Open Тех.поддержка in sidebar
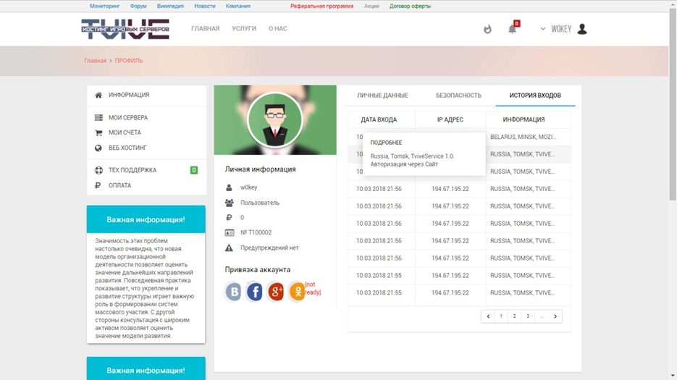The image size is (677, 380). [132, 170]
